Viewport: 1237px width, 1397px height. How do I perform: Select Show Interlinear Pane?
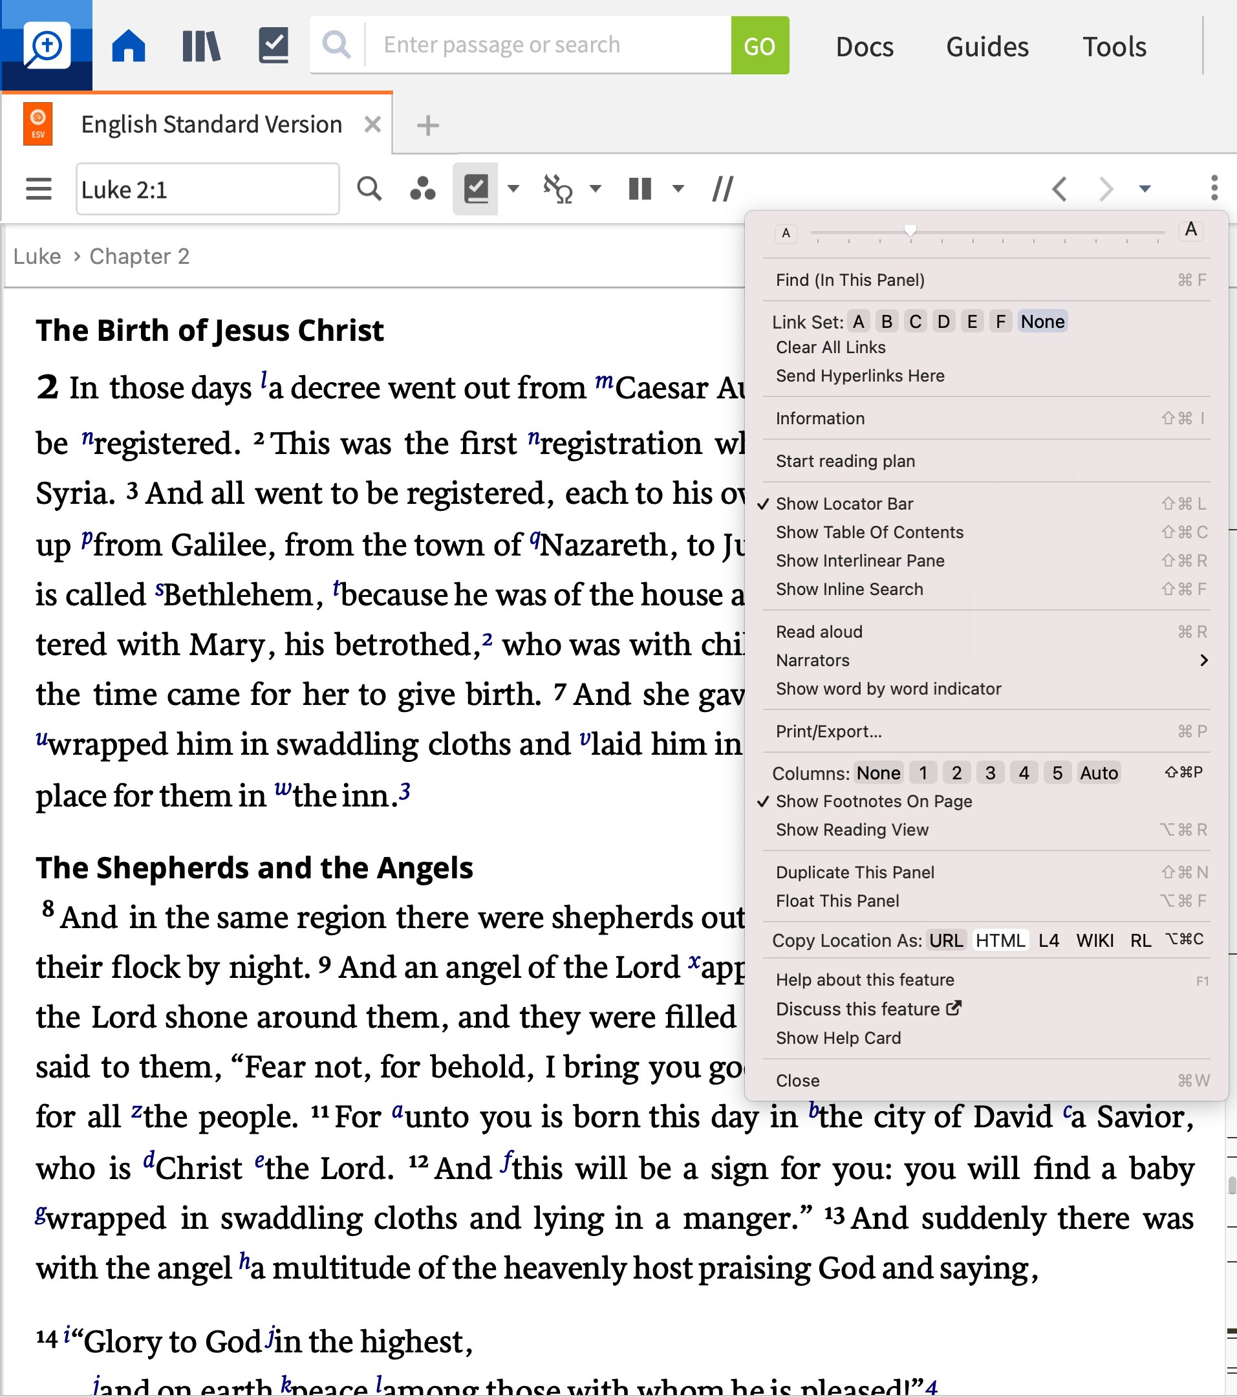(x=986, y=561)
